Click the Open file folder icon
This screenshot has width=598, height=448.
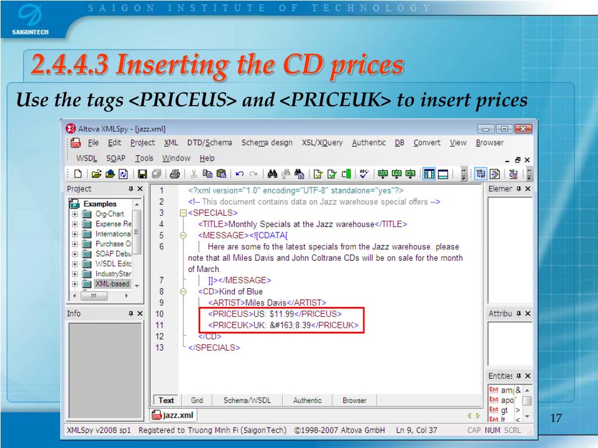pos(96,174)
